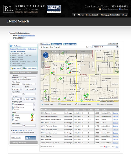Switch to List View tab
The height and width of the screenshot is (157, 131).
(x=57, y=44)
